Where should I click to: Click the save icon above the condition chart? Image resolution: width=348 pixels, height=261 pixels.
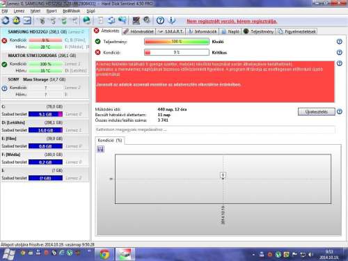(100, 149)
